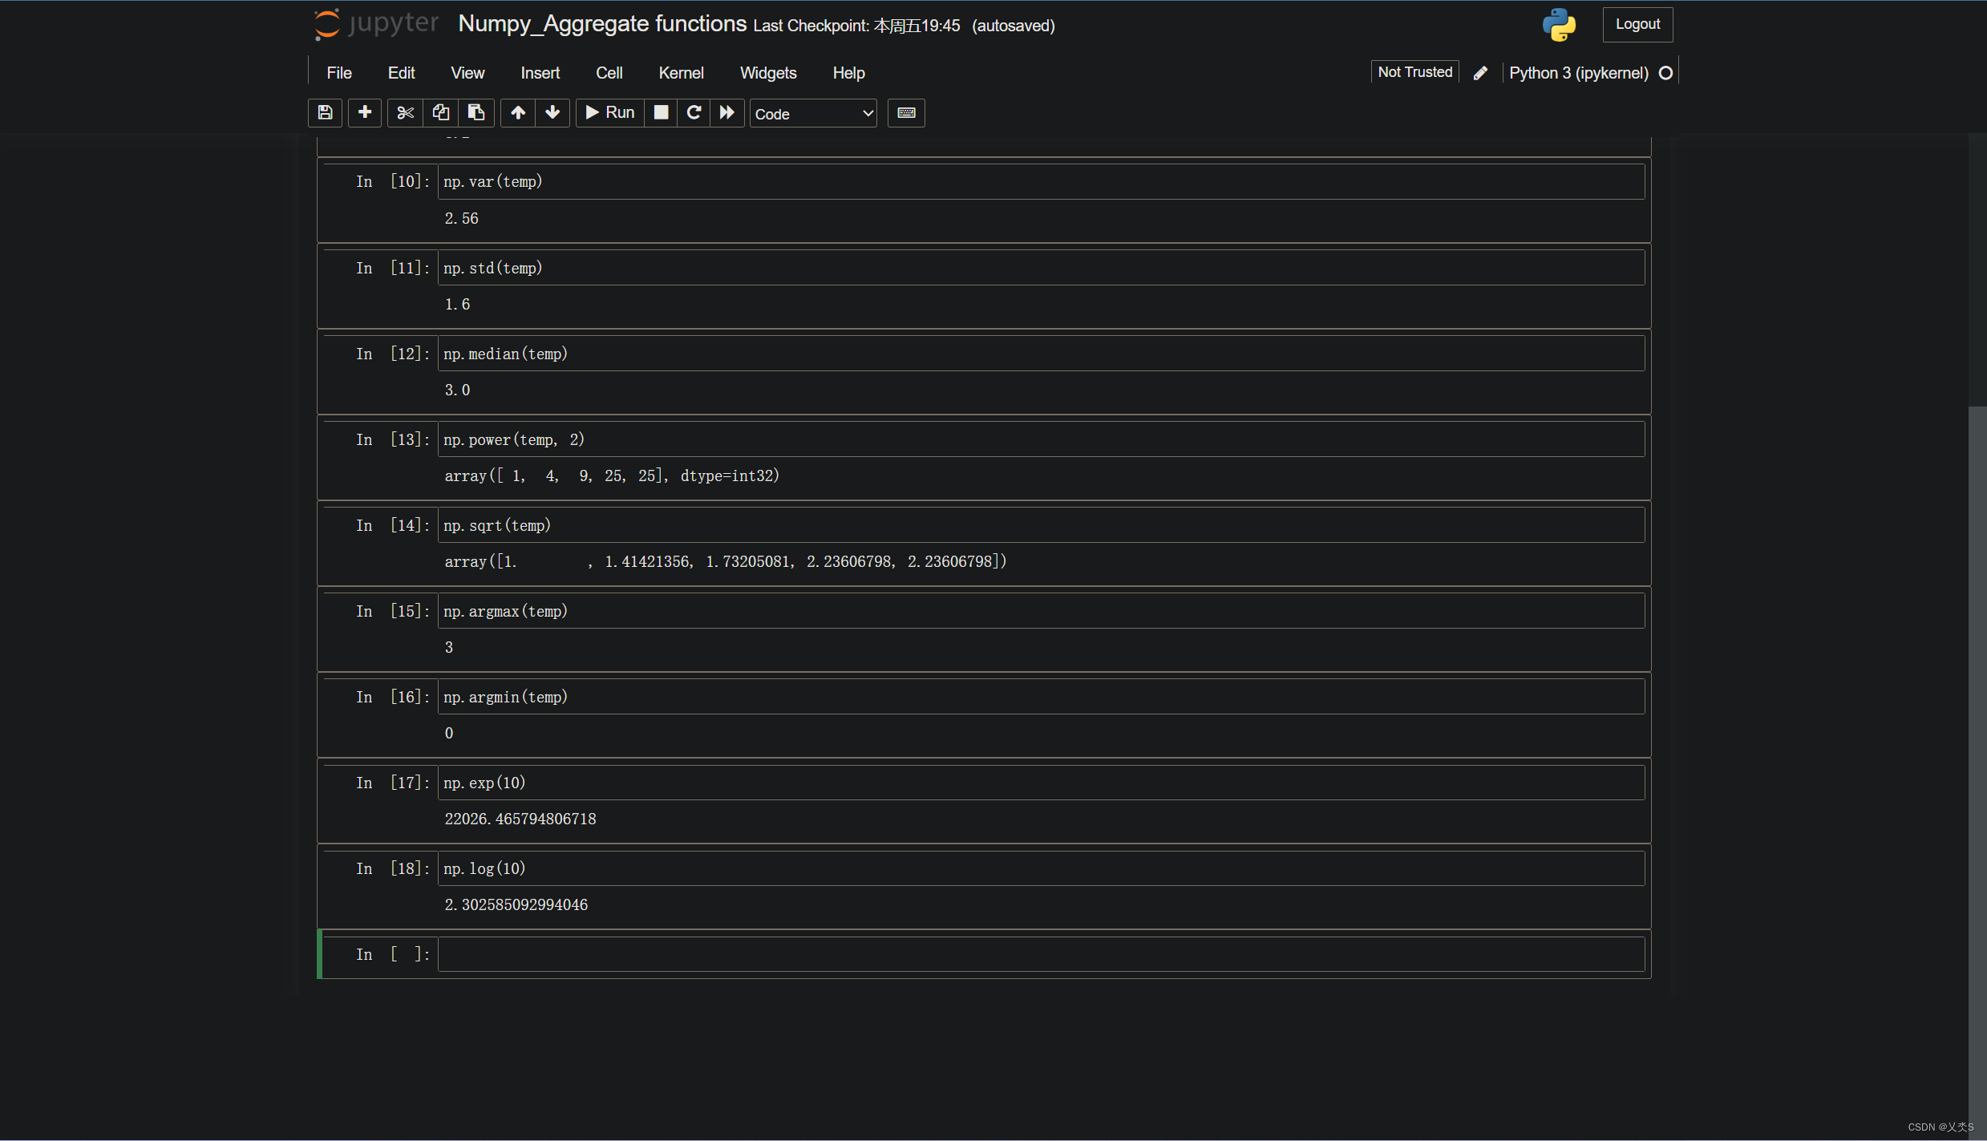Click the In [10] prompt

(x=393, y=181)
